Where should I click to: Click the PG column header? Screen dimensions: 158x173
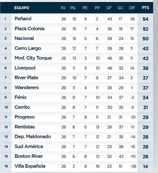point(73,8)
